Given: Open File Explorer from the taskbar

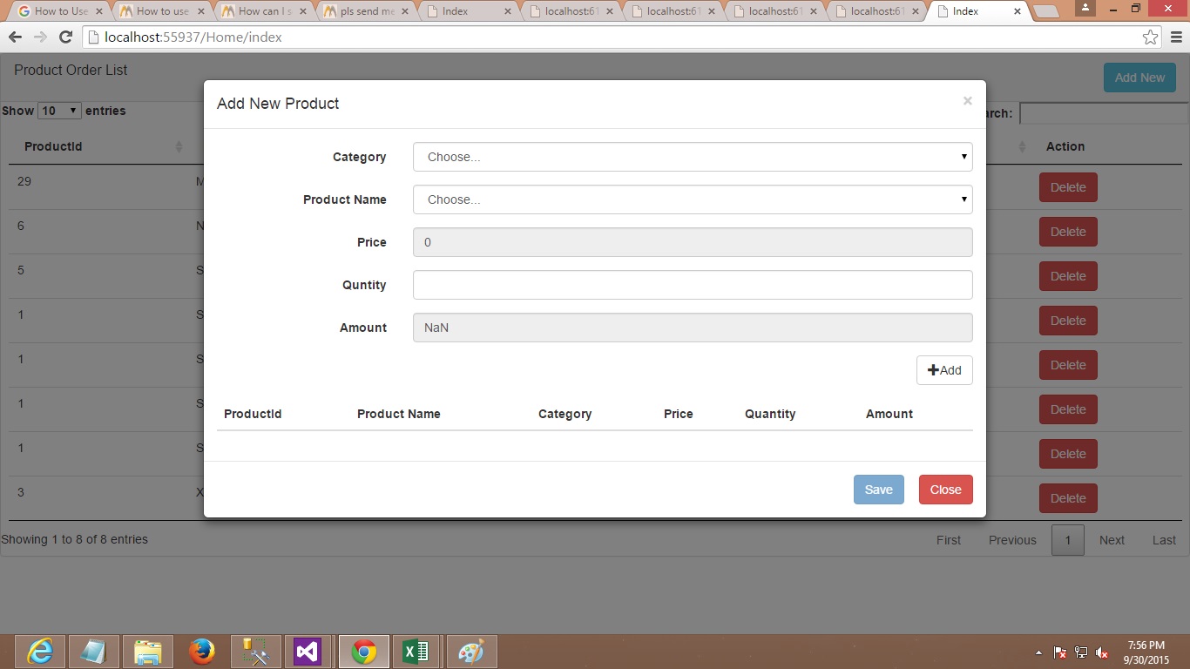Looking at the screenshot, I should coord(148,652).
